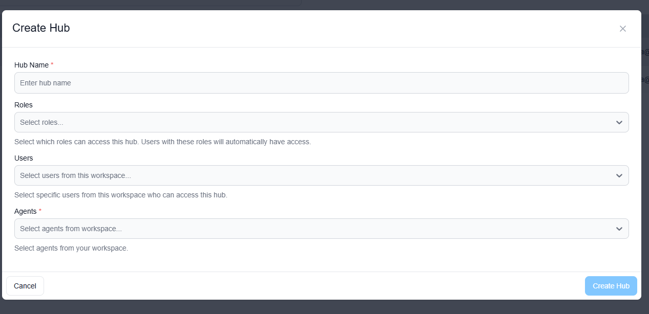Viewport: 649px width, 314px height.
Task: Click the required asterisk beside Agents
Action: pyautogui.click(x=40, y=210)
